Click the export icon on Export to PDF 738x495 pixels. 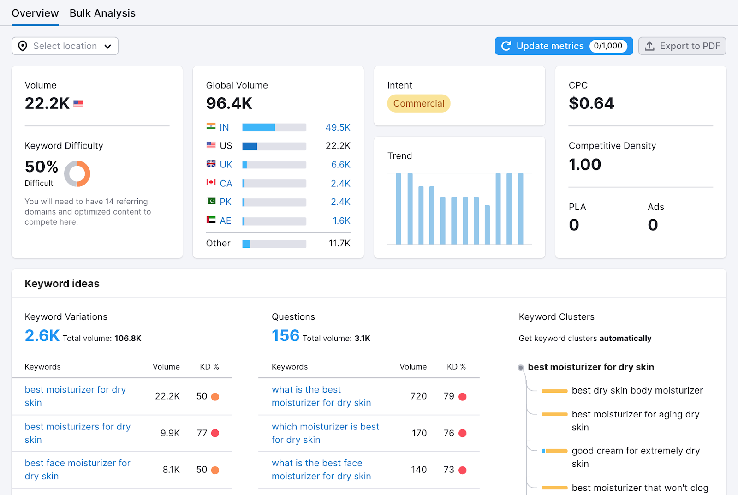click(x=650, y=46)
